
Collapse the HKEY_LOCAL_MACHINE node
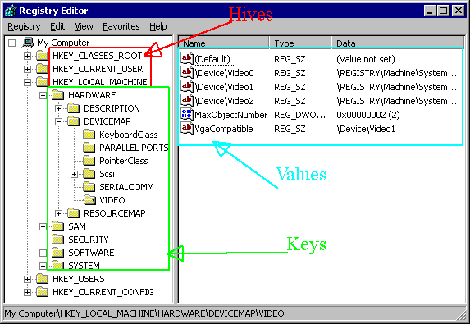point(27,82)
